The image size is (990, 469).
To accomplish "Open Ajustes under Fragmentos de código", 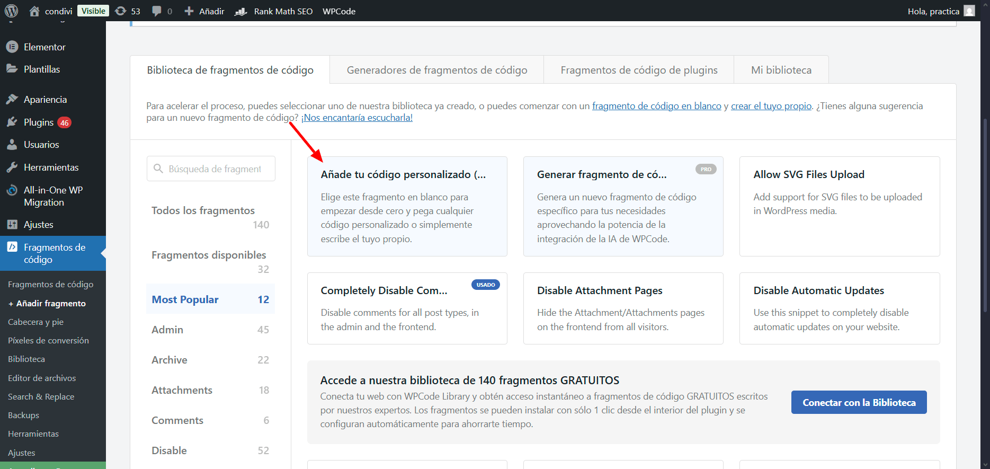I will click(22, 453).
